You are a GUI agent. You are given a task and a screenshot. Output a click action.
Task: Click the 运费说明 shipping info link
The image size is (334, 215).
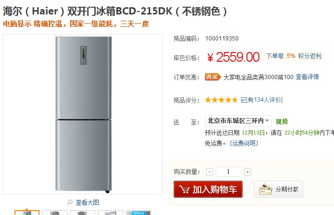point(244,143)
